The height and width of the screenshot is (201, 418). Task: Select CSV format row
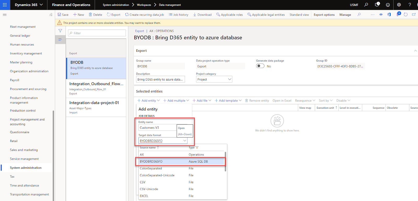182,182
